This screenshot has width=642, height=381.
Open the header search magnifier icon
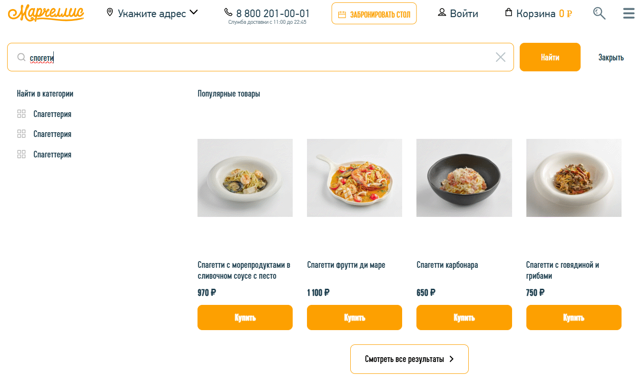(599, 13)
